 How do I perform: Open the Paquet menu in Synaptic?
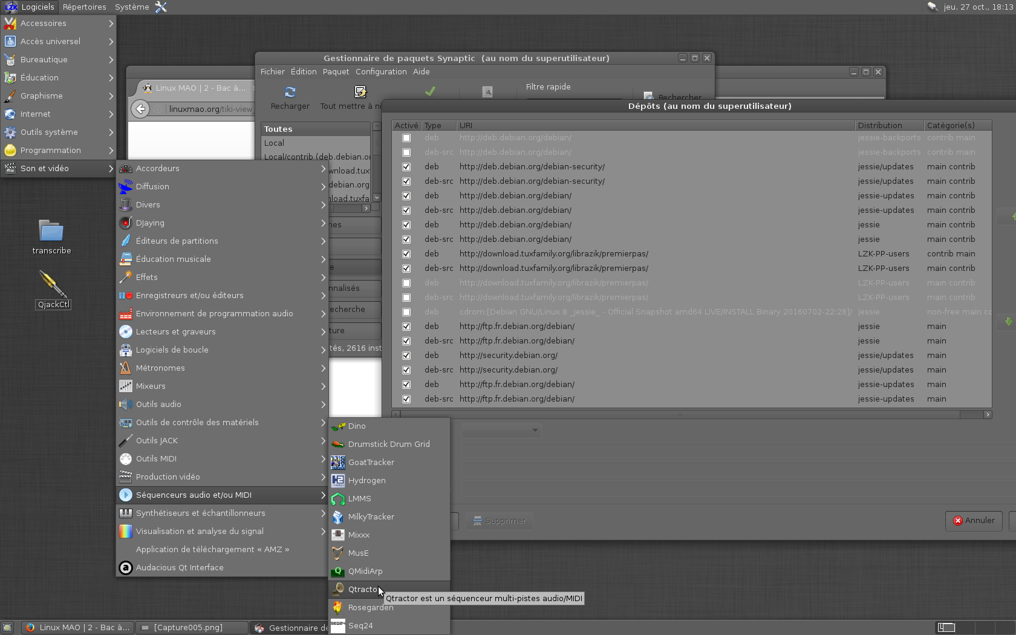336,72
